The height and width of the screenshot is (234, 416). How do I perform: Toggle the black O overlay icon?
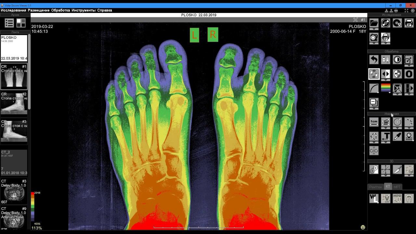(409, 74)
